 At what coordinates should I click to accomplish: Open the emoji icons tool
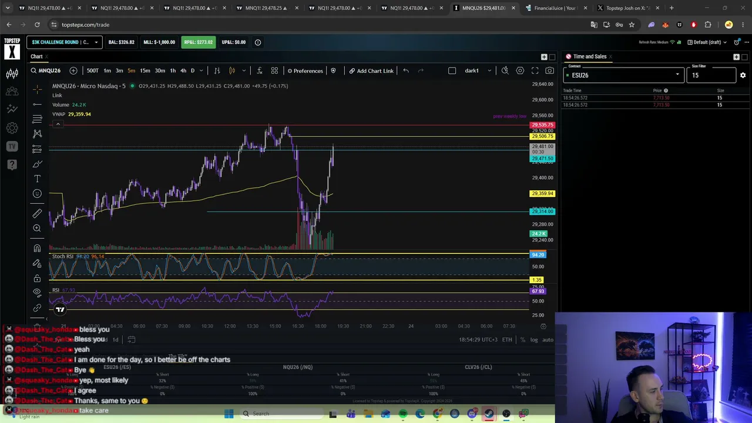[37, 193]
